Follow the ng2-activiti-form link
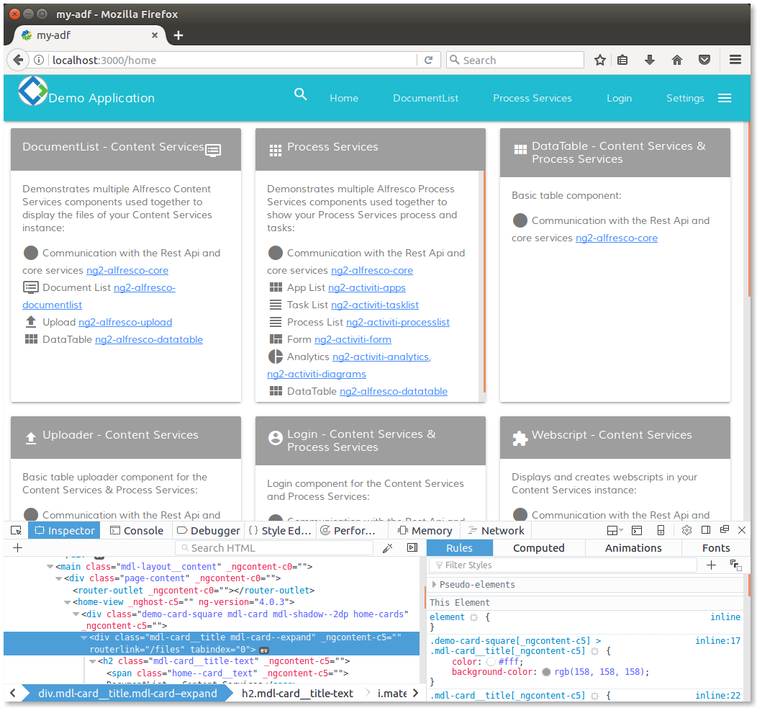757x708 pixels. 353,340
